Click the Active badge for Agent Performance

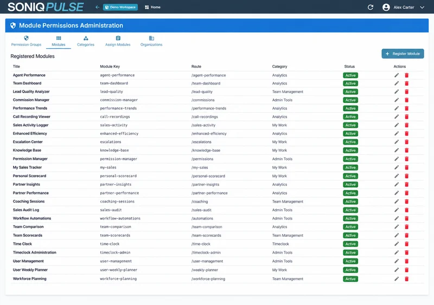pos(350,75)
